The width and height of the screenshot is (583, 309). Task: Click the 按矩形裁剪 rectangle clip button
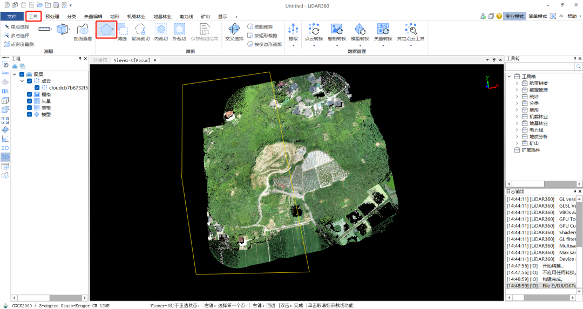262,36
